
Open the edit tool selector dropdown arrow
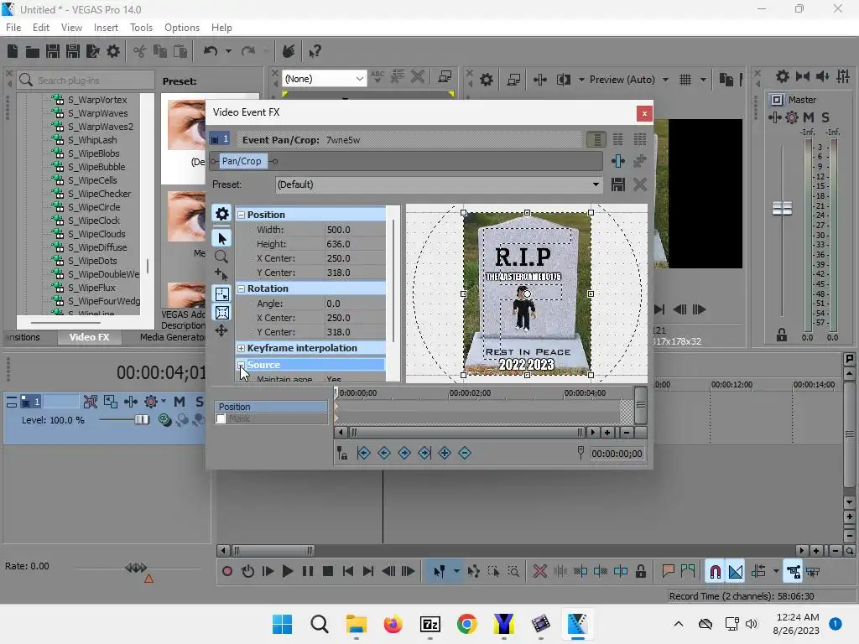[456, 572]
